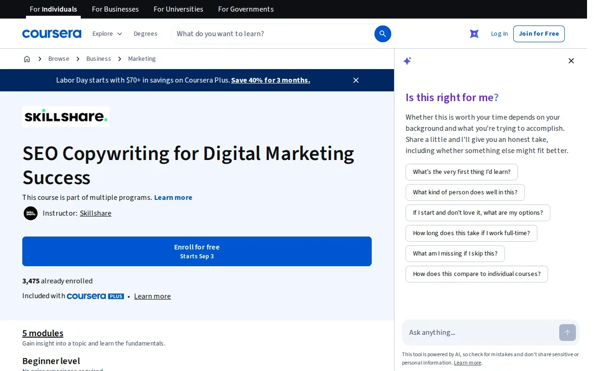Click the Enroll for free button
The image size is (594, 371).
pyautogui.click(x=197, y=251)
